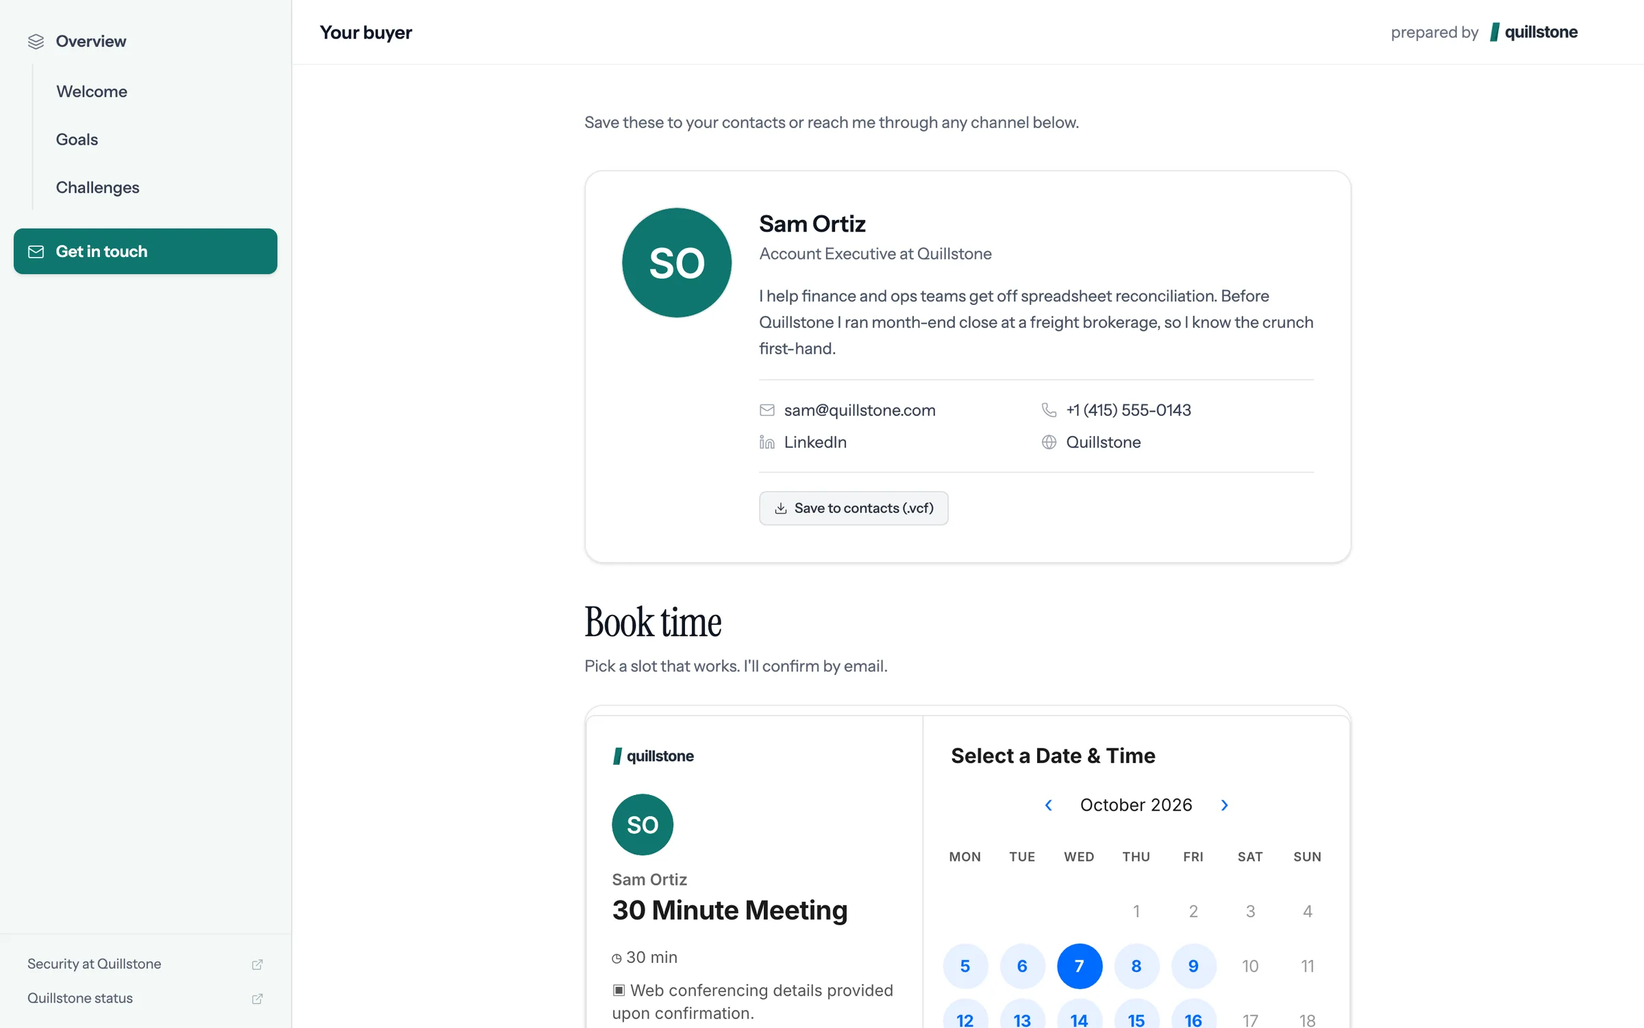This screenshot has height=1028, width=1644.
Task: Navigate to Goals
Action: (x=77, y=139)
